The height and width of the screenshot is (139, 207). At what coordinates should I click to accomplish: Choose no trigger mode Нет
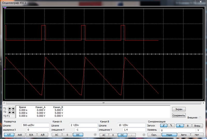click(197, 135)
